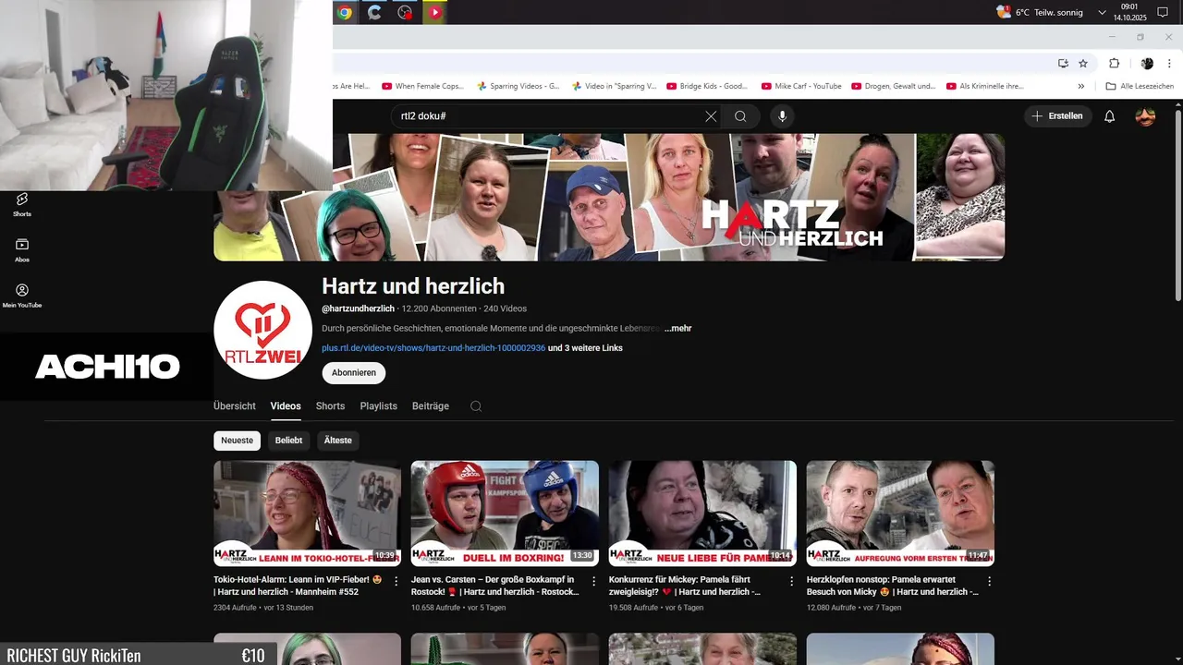Select the 'Älteste' sort chip
Viewport: 1183px width, 665px height.
click(x=338, y=441)
